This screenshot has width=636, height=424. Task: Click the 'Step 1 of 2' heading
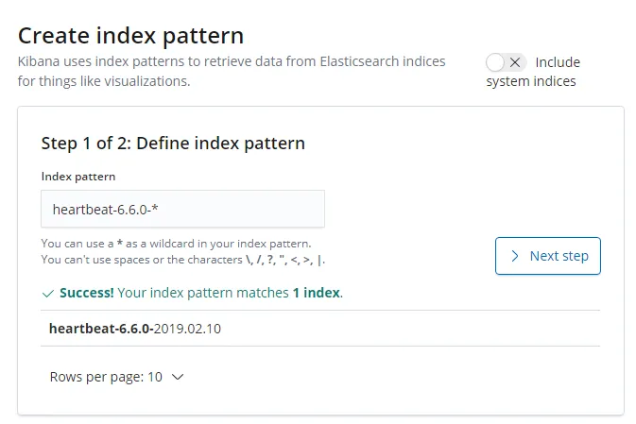(173, 144)
